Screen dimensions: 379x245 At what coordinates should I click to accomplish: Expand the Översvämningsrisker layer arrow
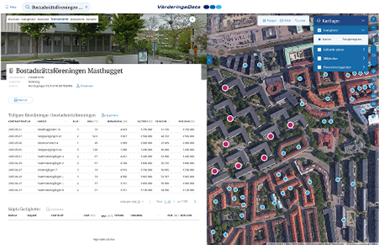[364, 67]
